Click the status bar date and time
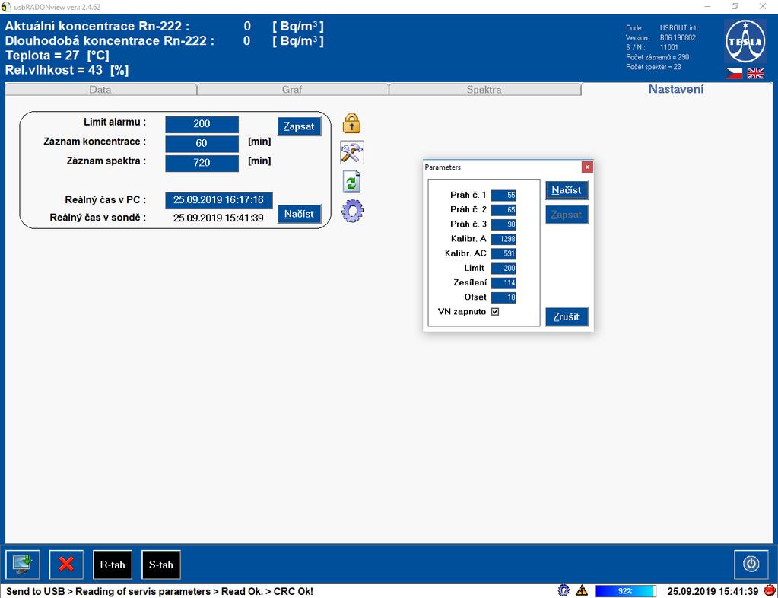 (713, 592)
